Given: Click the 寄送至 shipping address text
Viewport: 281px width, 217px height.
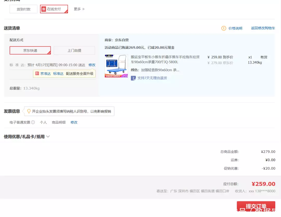Looking at the screenshot, I should (x=193, y=191).
